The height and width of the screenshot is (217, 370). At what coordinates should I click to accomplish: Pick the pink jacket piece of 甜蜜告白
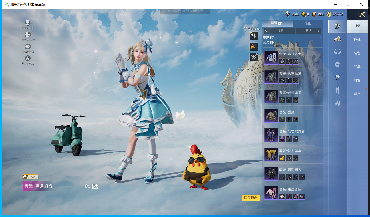tap(282, 196)
